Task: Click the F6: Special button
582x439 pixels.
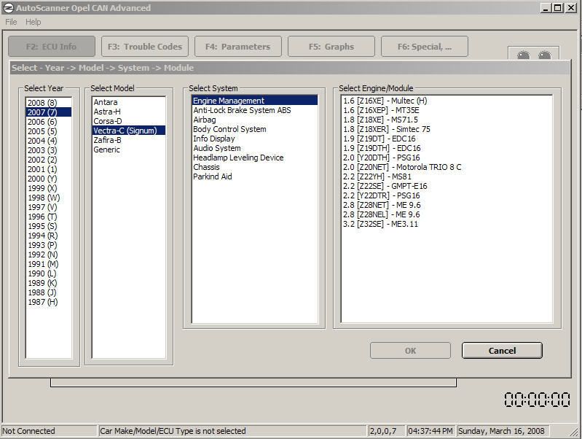Action: [425, 47]
